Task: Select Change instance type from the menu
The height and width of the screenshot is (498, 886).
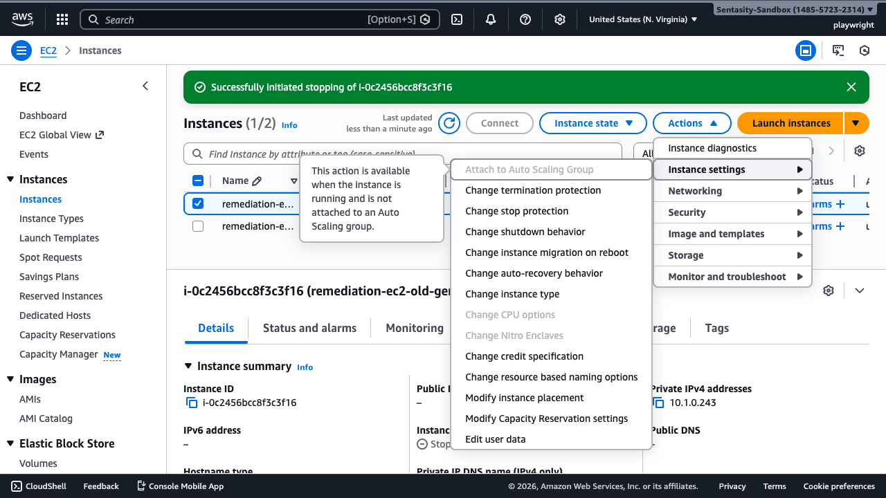Action: [512, 294]
